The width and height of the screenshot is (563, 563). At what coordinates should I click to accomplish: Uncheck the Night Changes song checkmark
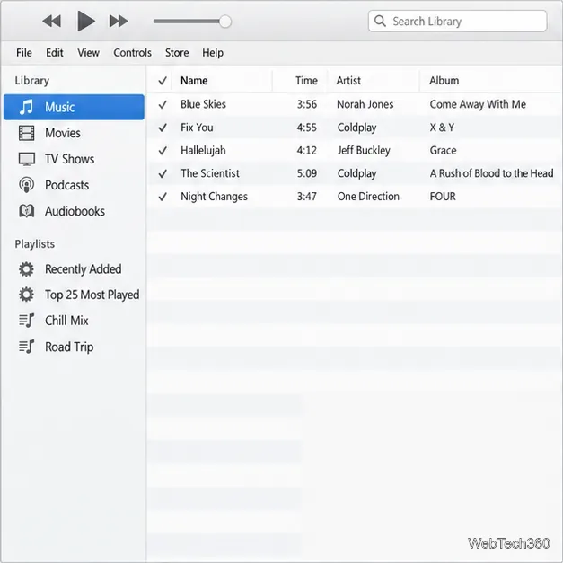(163, 197)
